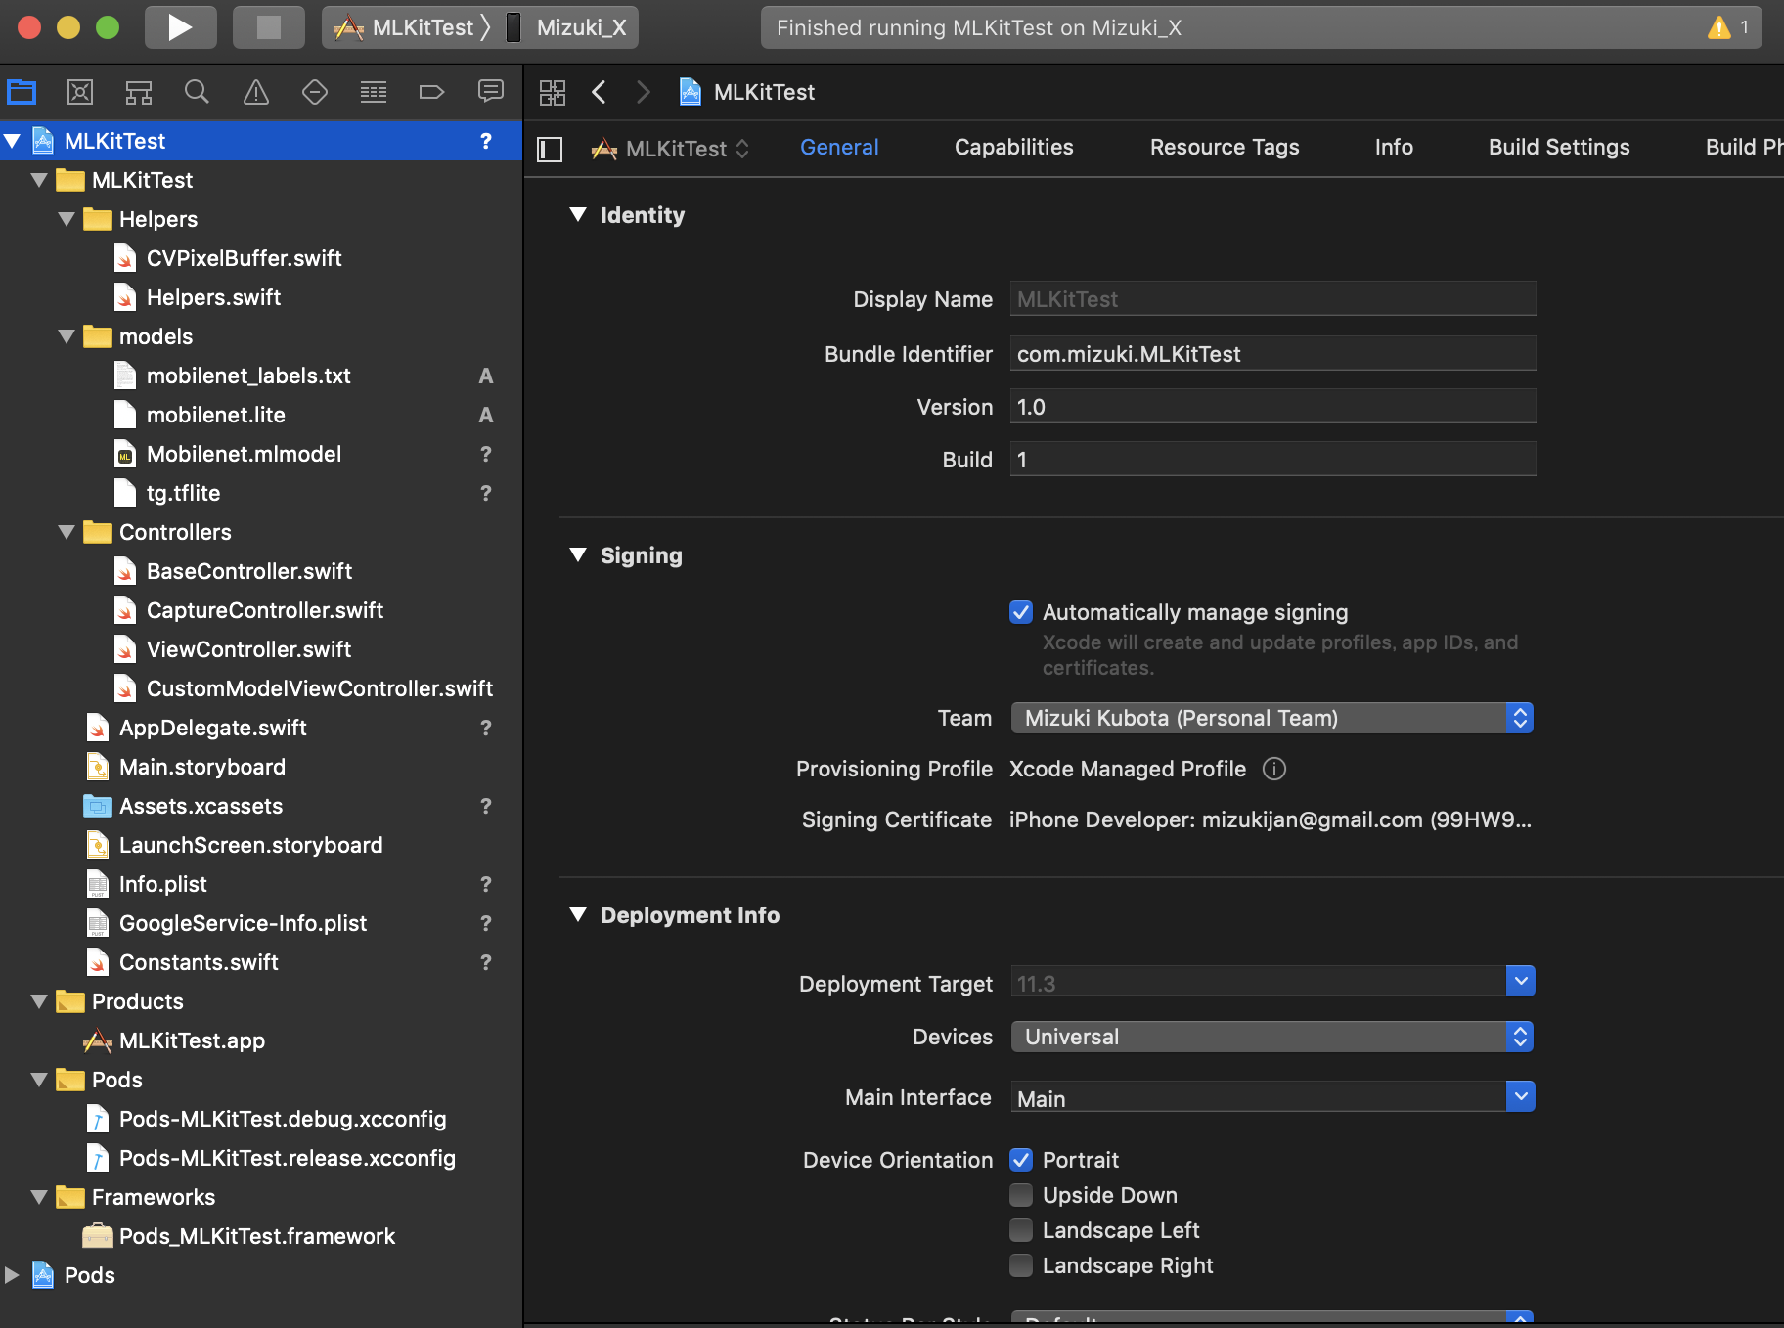Open the Find navigator magnifier icon
1784x1328 pixels.
197,92
